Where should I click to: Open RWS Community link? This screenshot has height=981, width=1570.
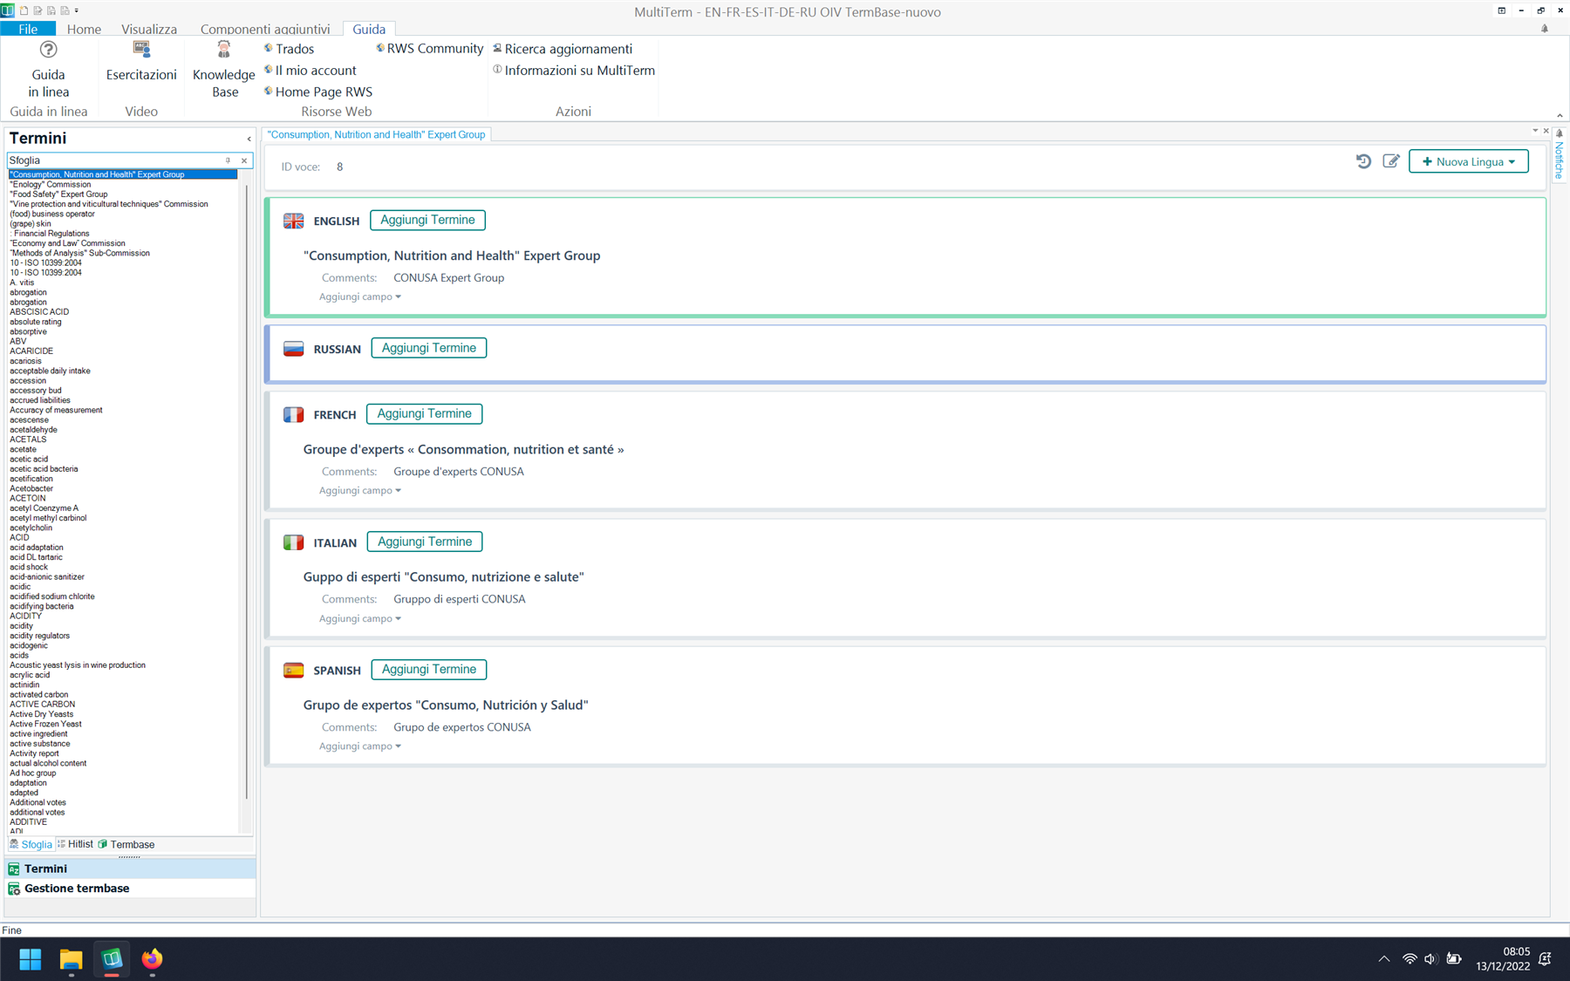[x=429, y=49]
